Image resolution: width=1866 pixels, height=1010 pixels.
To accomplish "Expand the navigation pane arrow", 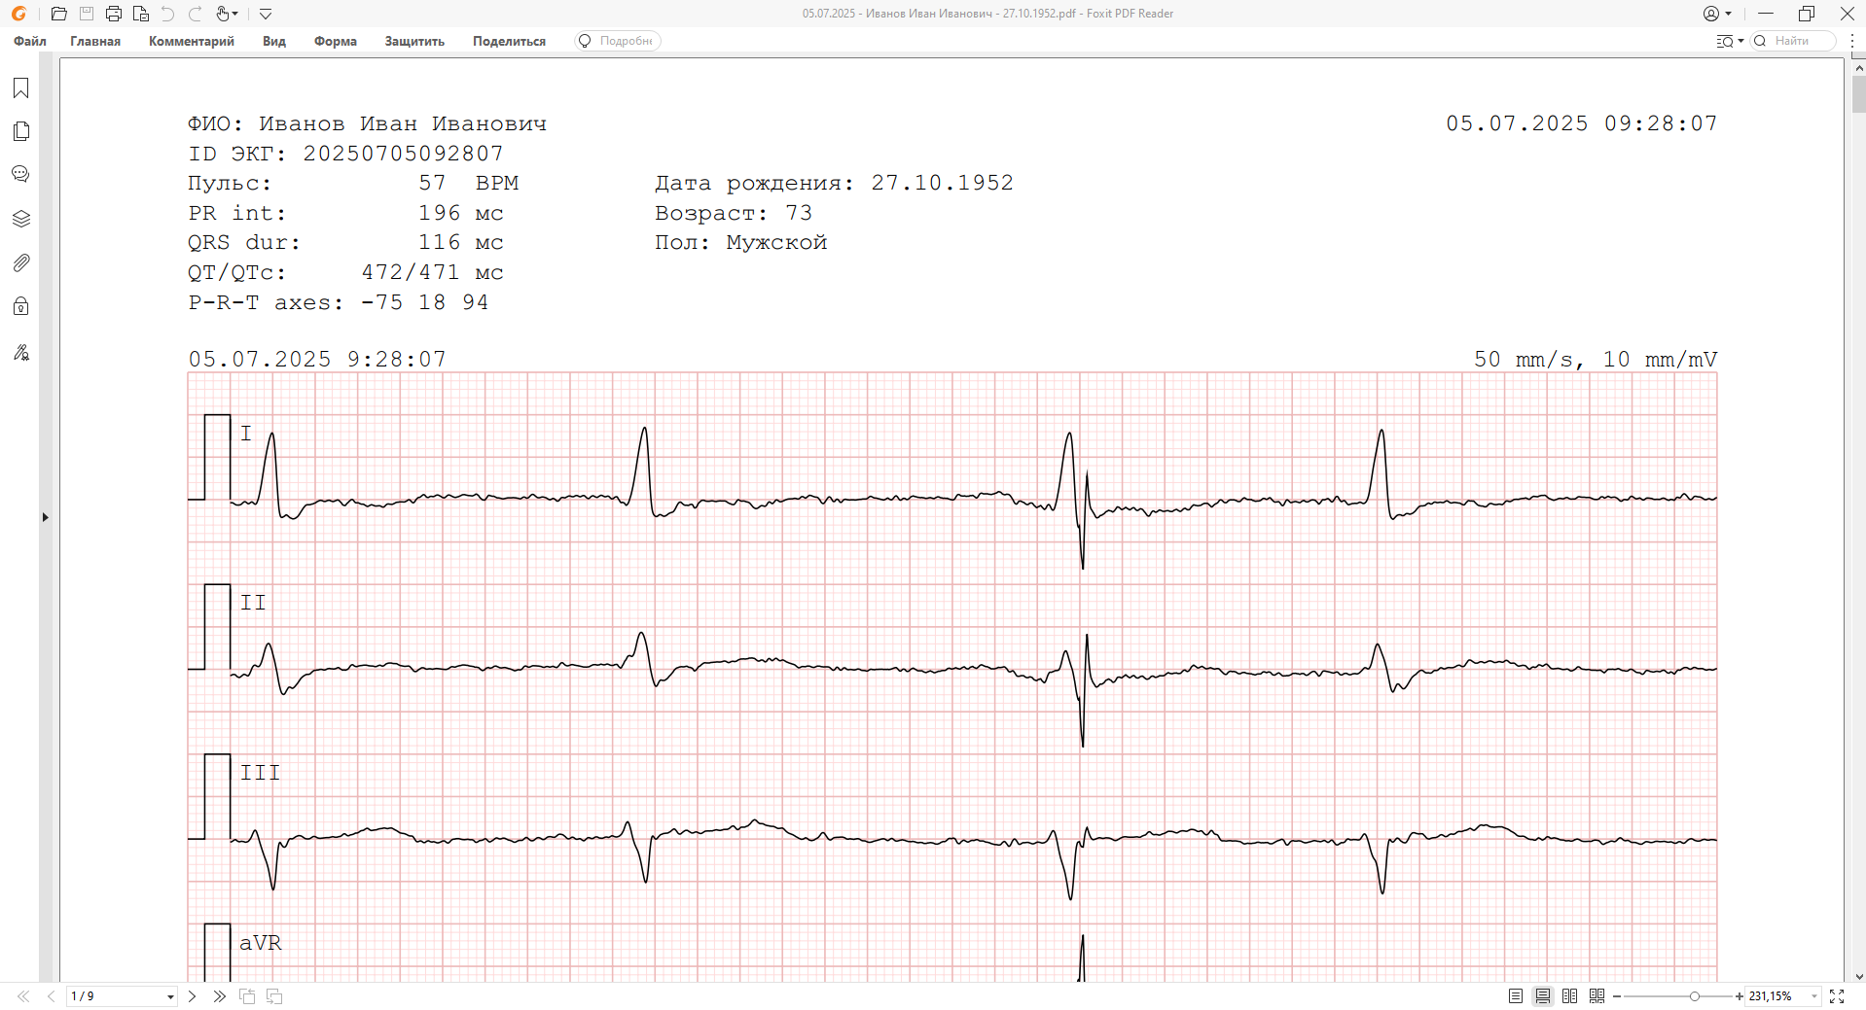I will (x=45, y=517).
